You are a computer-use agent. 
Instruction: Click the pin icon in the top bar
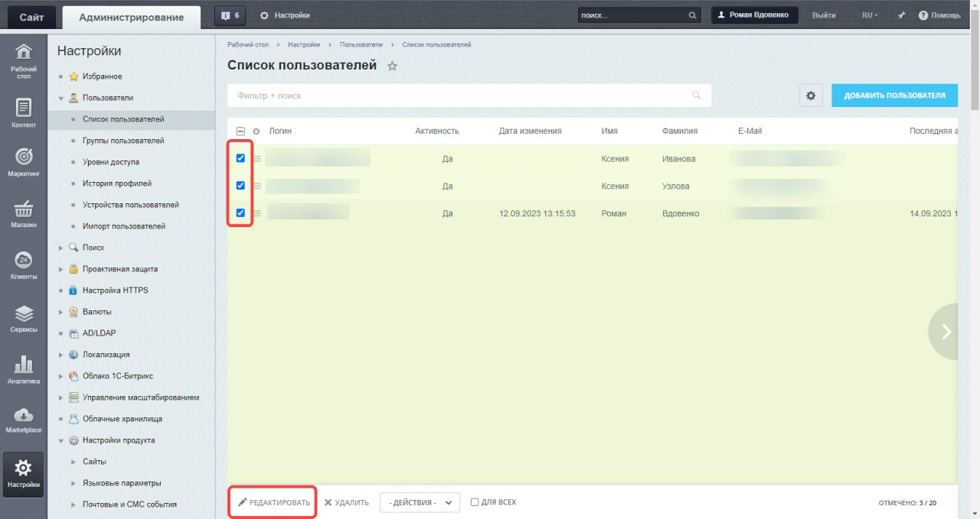click(x=901, y=15)
